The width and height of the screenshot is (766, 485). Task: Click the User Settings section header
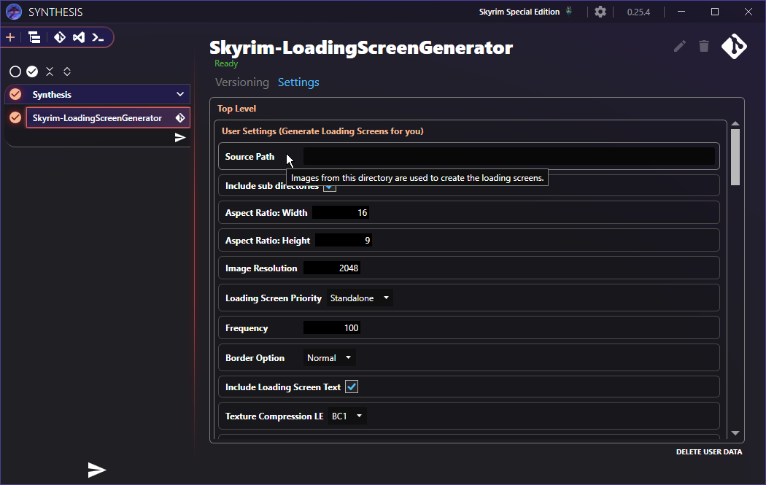[322, 131]
